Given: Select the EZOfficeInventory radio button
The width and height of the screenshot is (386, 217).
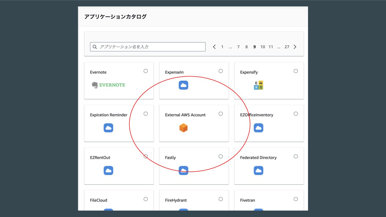Looking at the screenshot, I should 296,114.
